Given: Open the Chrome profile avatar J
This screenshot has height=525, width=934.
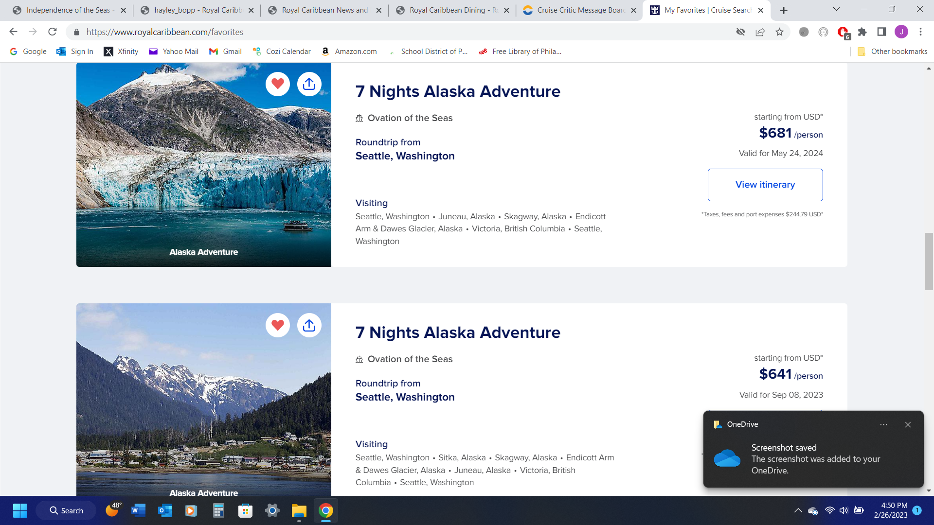Looking at the screenshot, I should click(901, 32).
